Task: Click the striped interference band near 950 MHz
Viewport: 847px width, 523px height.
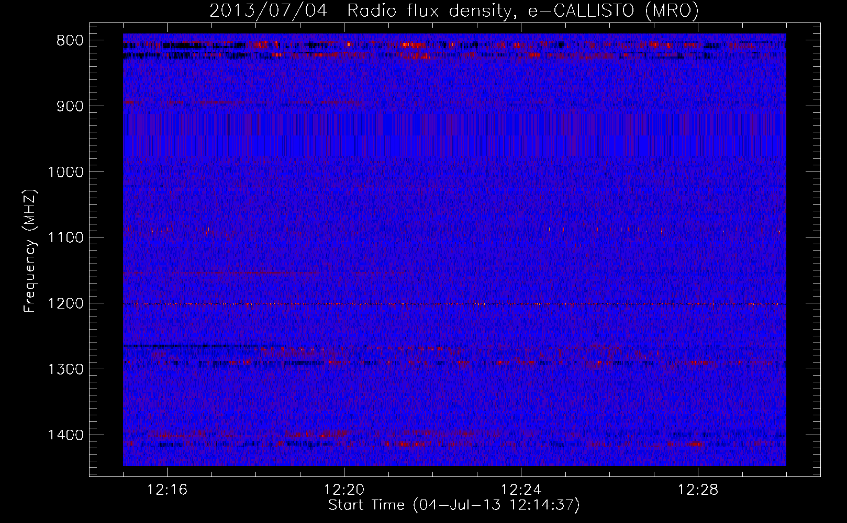Action: point(454,134)
